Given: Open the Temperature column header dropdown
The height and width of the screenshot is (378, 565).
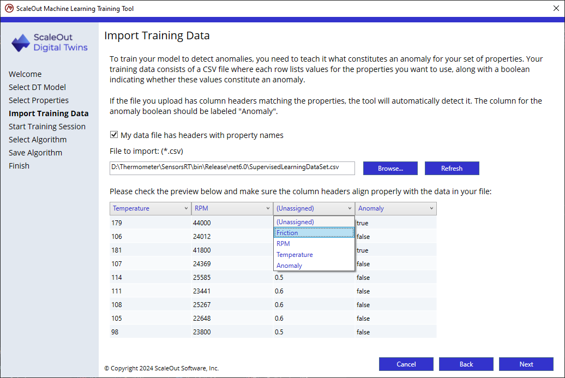Looking at the screenshot, I should pos(151,208).
